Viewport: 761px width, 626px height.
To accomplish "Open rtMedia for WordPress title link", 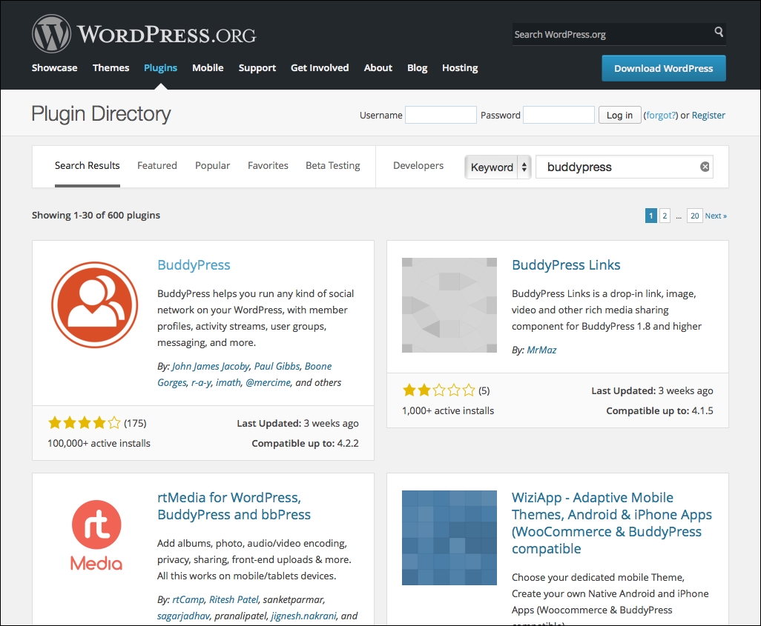I will (234, 506).
